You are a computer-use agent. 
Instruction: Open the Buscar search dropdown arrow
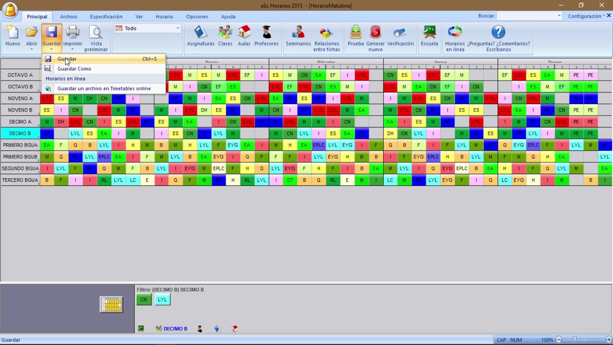coord(559,16)
